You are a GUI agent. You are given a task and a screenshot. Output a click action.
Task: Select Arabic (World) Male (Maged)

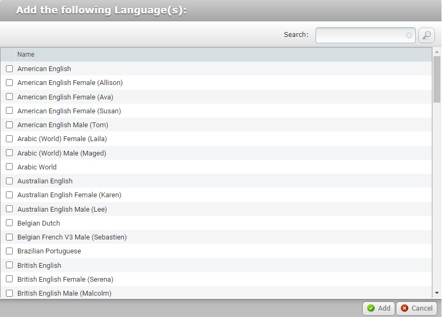click(x=9, y=153)
